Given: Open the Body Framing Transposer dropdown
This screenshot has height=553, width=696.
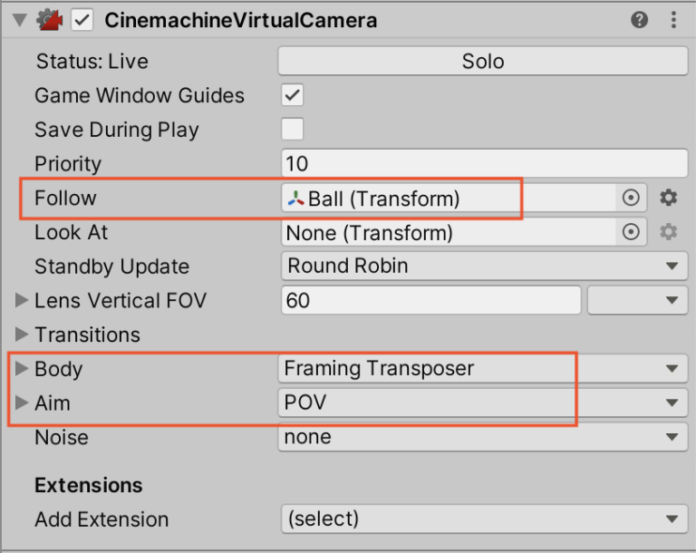Looking at the screenshot, I should [483, 368].
